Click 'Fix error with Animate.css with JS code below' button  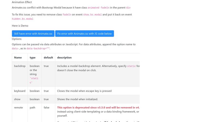[x=84, y=34]
